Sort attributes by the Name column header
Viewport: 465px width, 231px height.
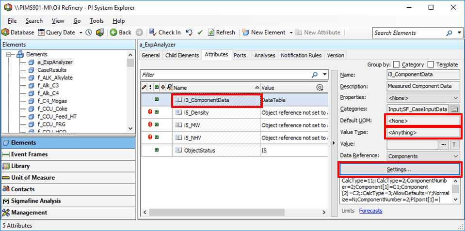(x=216, y=88)
